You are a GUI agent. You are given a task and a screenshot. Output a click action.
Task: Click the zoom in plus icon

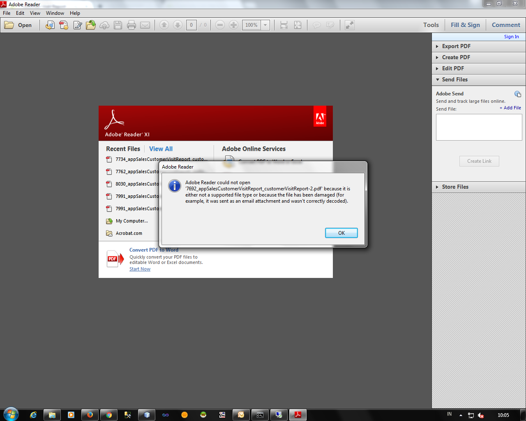pos(233,25)
